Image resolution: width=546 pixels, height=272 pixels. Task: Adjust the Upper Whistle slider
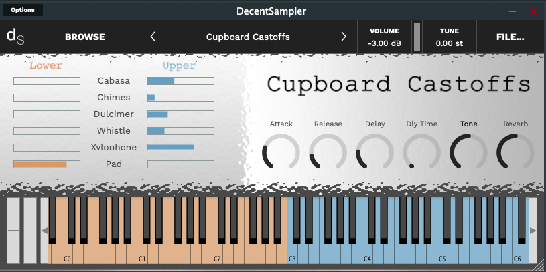(x=181, y=131)
